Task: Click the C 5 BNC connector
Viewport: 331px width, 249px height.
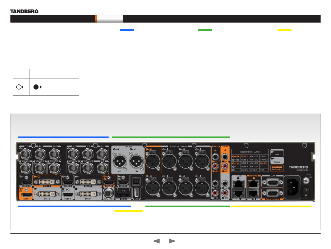Action: coord(102,168)
